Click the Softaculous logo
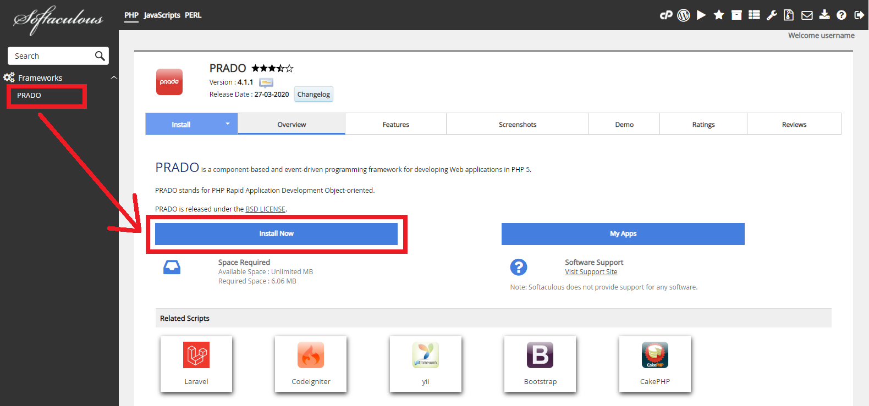Screen dimensions: 869x406 [58, 20]
